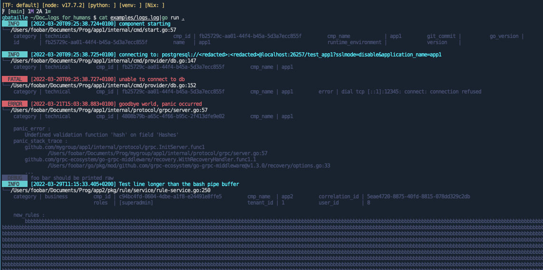The image size is (543, 270).
Task: Click 'Test line longer than the bash pipe buffer'
Action: tap(179, 184)
